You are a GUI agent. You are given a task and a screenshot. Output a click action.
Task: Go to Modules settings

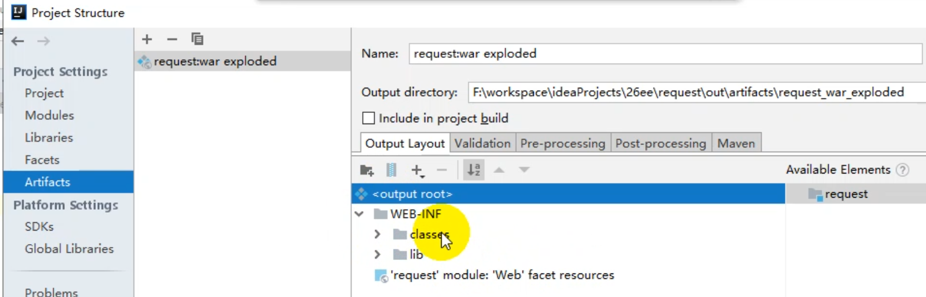50,115
